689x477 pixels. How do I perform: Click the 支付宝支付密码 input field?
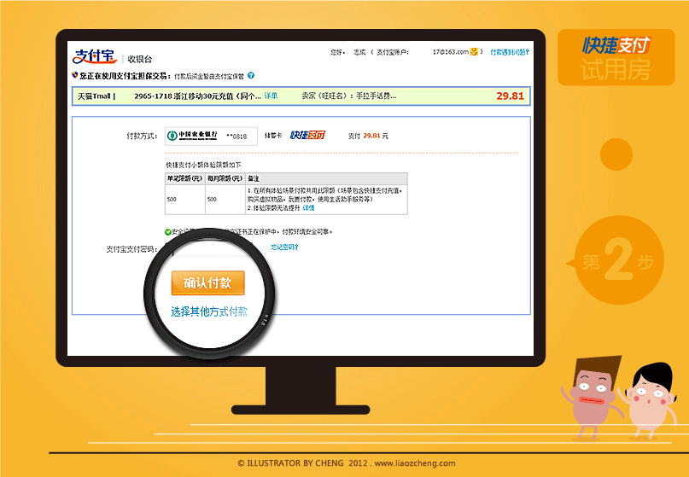[208, 248]
